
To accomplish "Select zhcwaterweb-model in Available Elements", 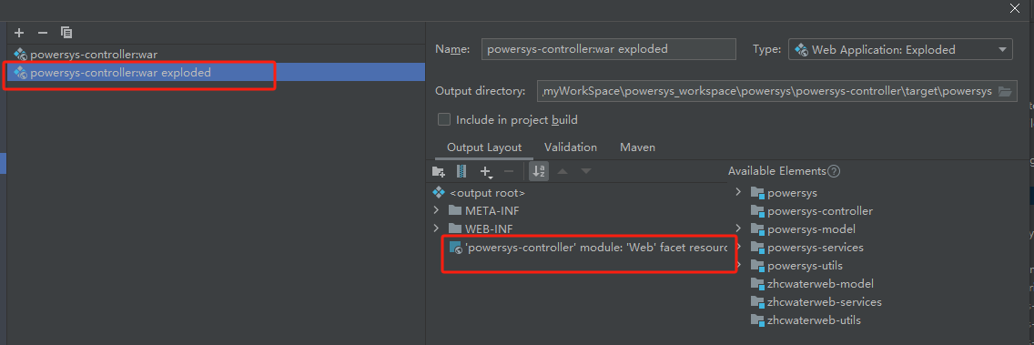I will [x=820, y=284].
